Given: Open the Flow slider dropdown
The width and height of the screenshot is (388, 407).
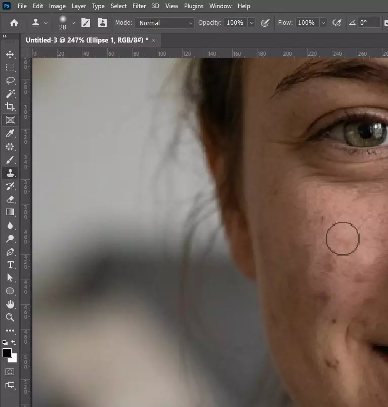Looking at the screenshot, I should [323, 23].
